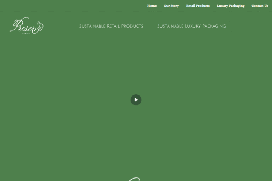This screenshot has width=272, height=181.
Task: Click the Preserve script logo
Action: (x=26, y=26)
